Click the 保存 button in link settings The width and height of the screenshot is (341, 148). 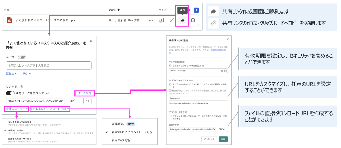click(223, 139)
